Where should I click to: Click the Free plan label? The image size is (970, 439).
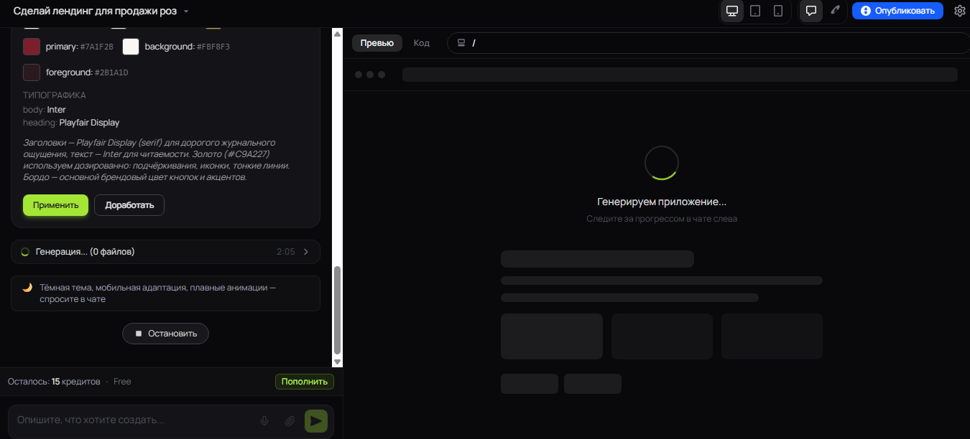point(122,382)
